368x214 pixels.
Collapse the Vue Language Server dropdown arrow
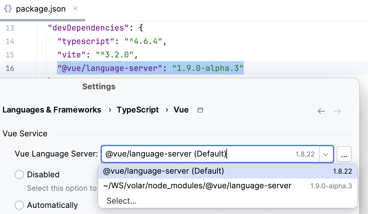click(x=326, y=154)
